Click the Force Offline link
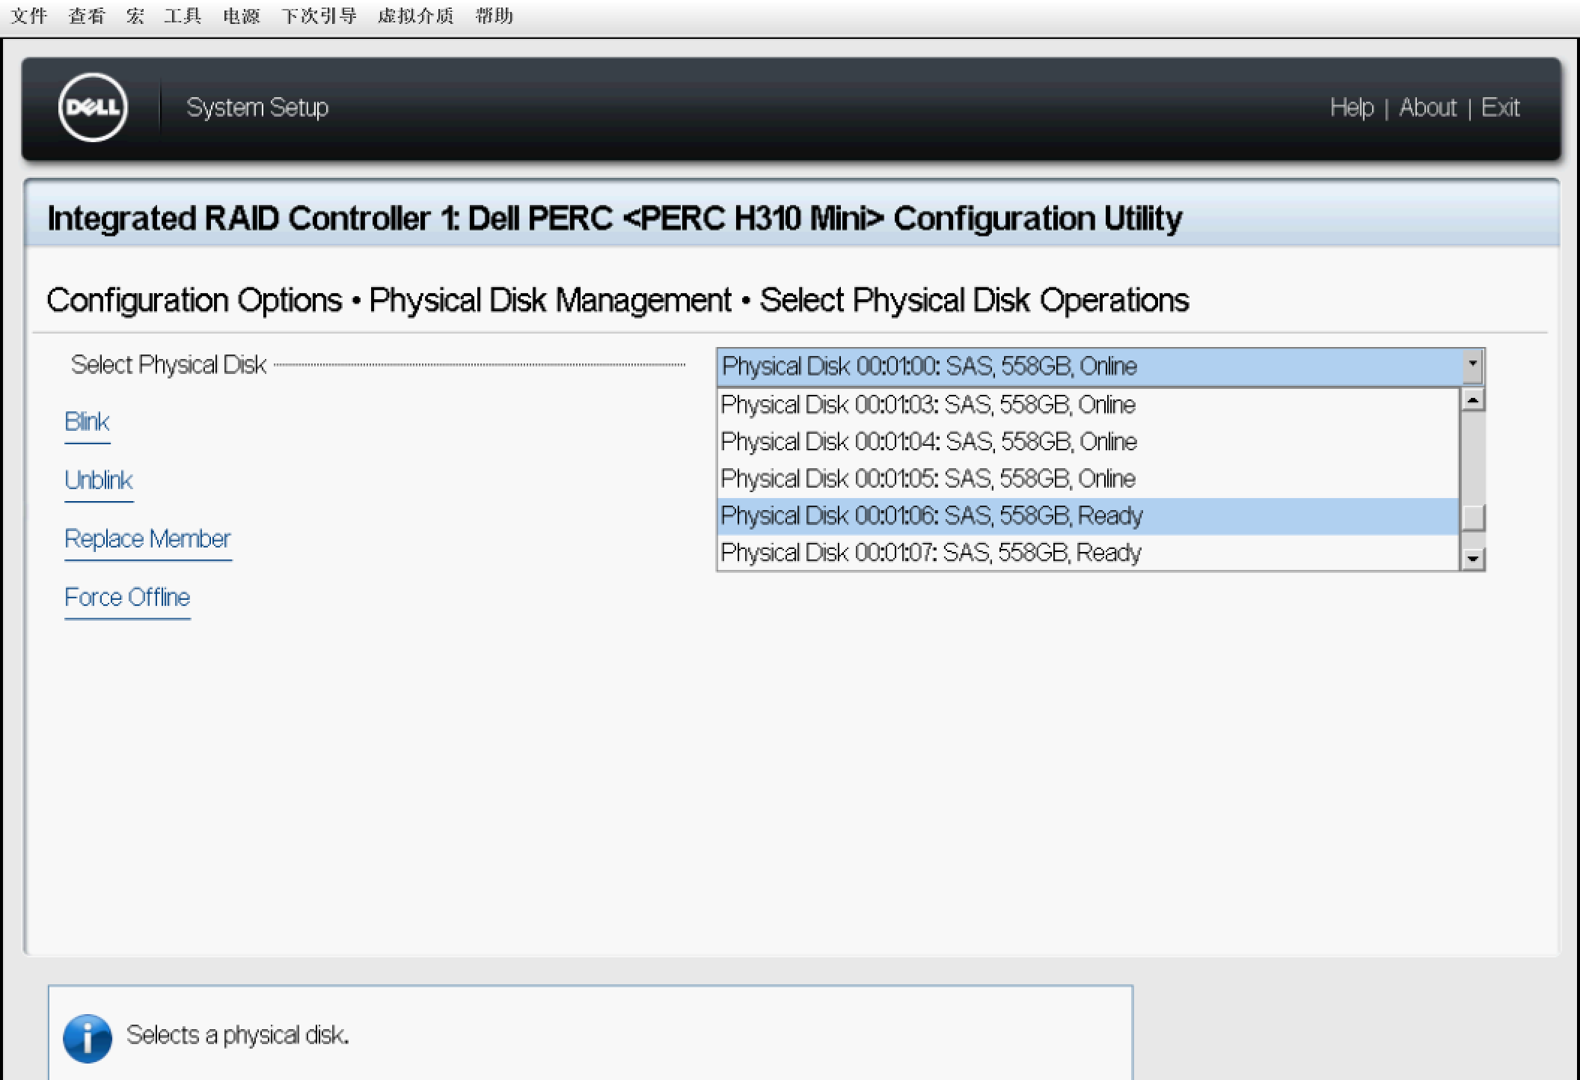 [127, 597]
